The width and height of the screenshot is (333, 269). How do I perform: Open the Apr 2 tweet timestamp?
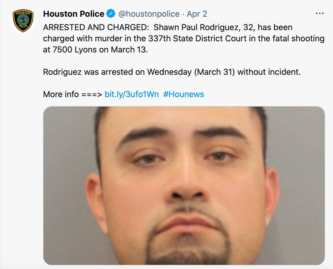[197, 14]
